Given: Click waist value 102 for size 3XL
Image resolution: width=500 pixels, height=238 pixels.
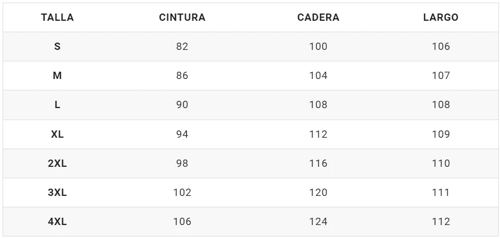Looking at the screenshot, I should pyautogui.click(x=182, y=192).
